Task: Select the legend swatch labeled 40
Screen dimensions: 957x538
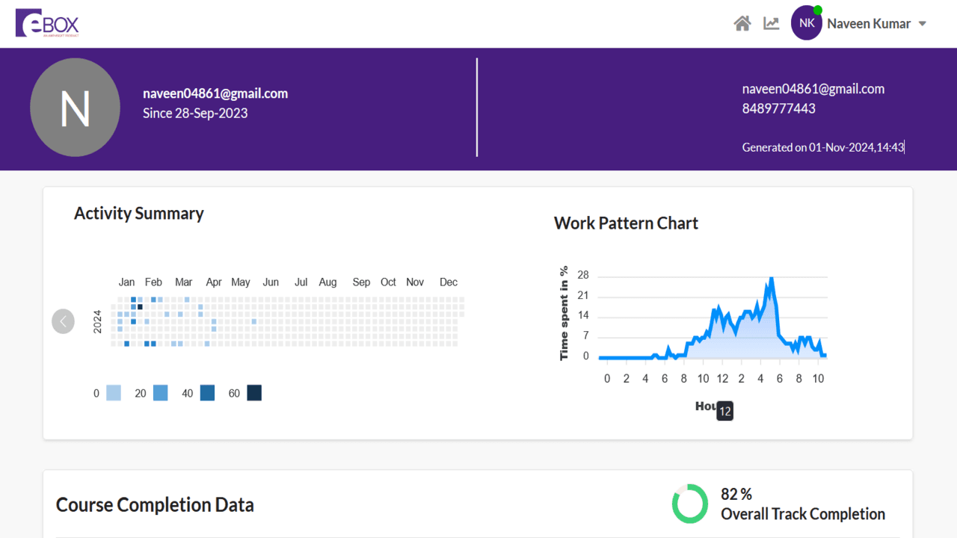Action: 207,393
